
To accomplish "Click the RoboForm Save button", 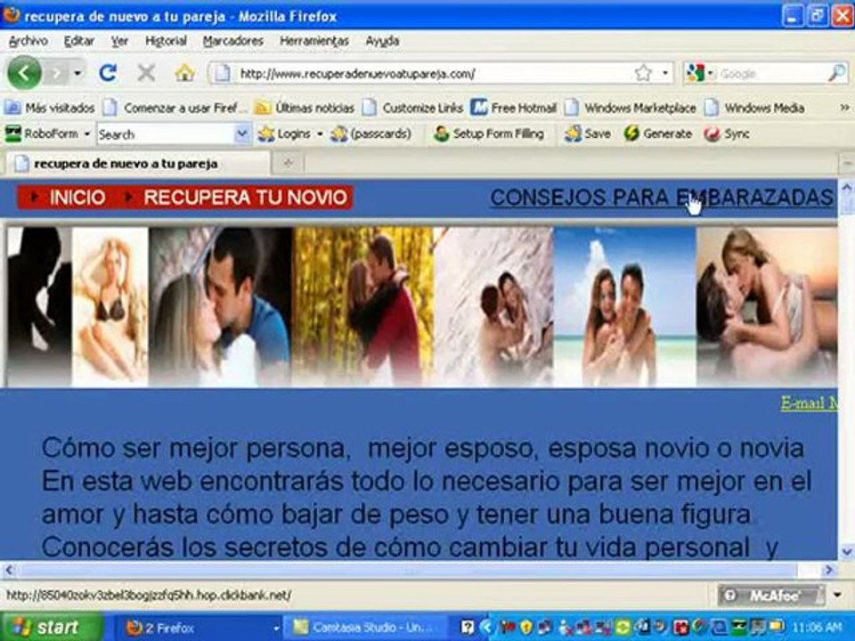I will (588, 134).
